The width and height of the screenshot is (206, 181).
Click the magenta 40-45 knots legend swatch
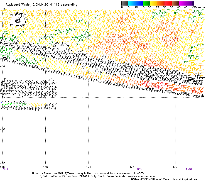tap(183, 3)
